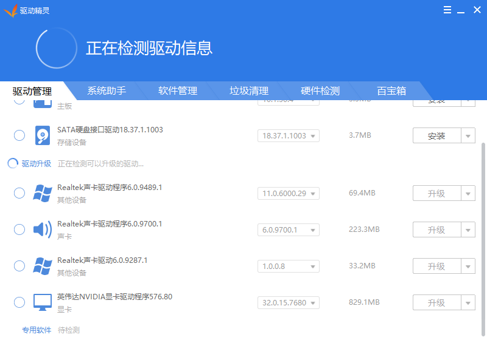Click the 223.3MB size text
This screenshot has height=340, width=487.
(364, 229)
